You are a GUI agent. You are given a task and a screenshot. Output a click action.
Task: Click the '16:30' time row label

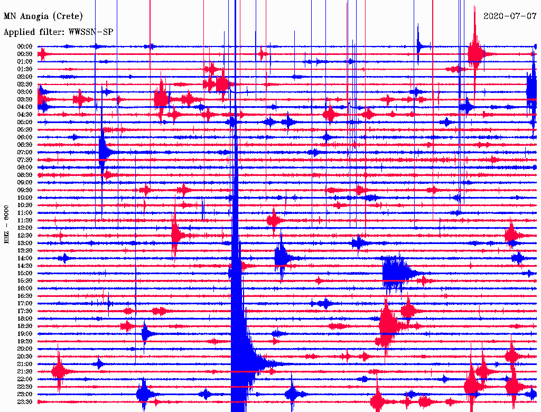pos(25,296)
